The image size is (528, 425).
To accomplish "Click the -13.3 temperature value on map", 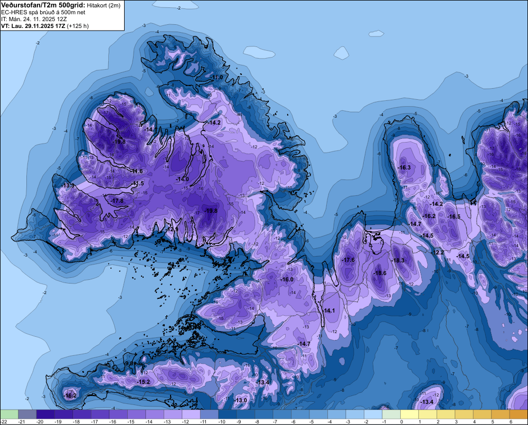I will click(x=68, y=185).
